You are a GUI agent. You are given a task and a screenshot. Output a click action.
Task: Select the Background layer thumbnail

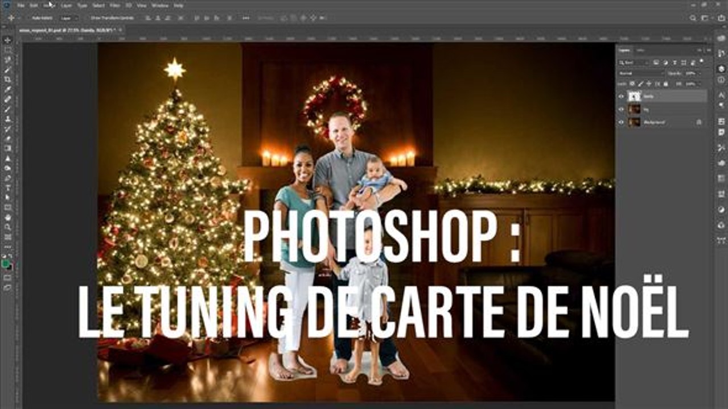[x=634, y=122]
